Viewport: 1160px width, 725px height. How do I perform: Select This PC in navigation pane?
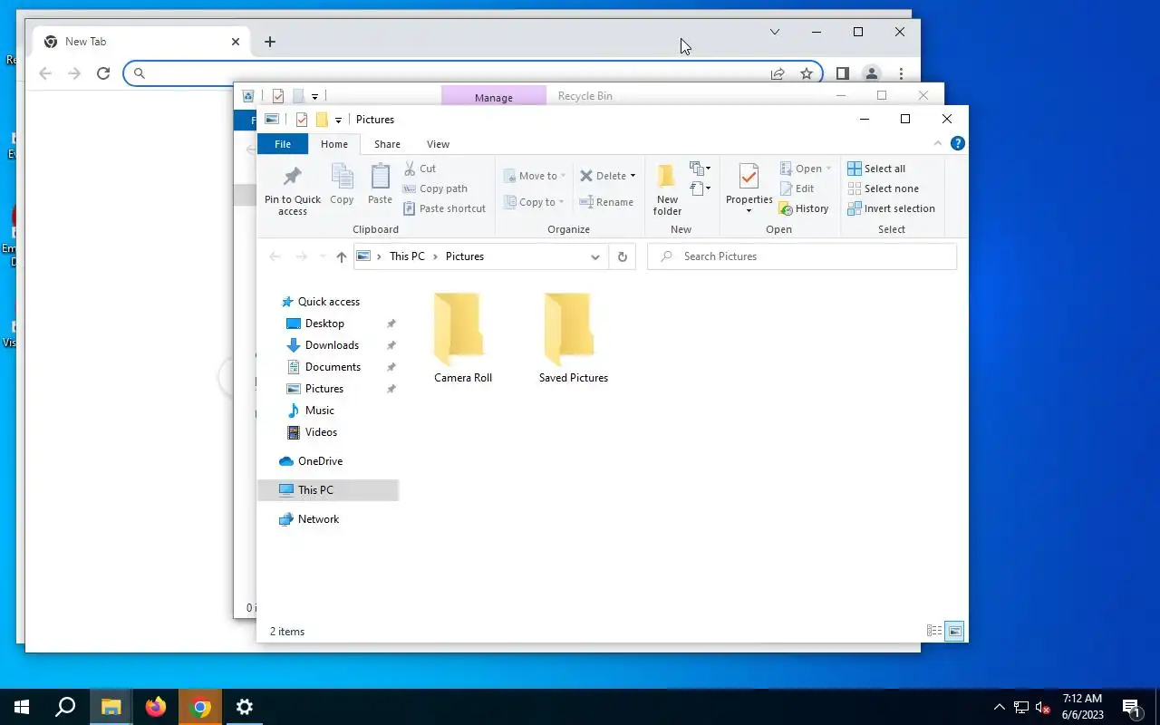point(328,490)
